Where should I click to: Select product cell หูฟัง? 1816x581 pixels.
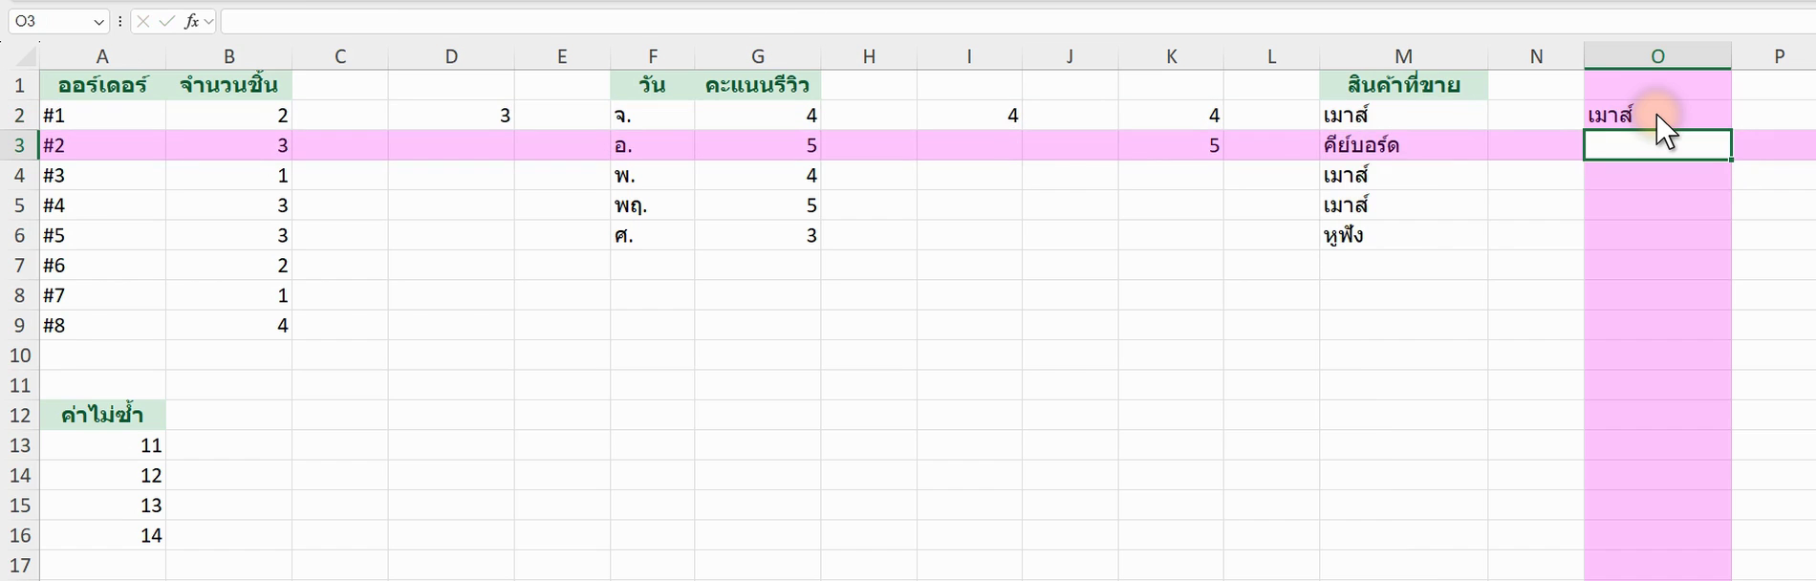pyautogui.click(x=1403, y=236)
